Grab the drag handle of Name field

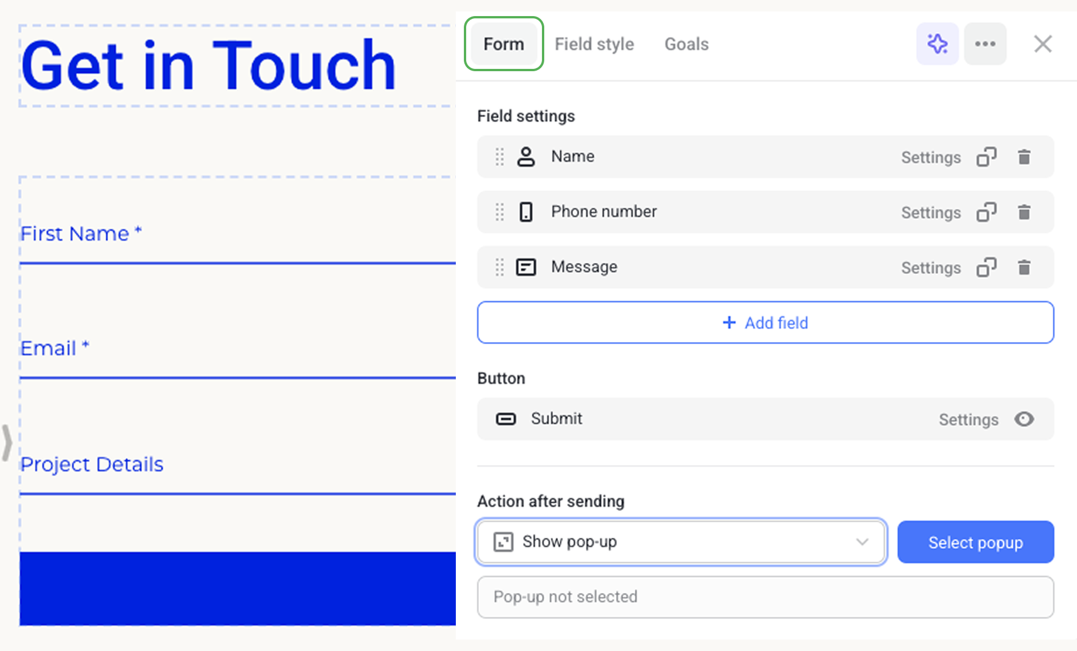pyautogui.click(x=499, y=157)
